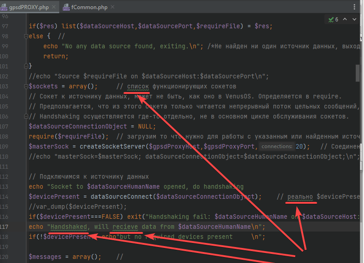Click the PHP file icon on fCommon.php tab

[66, 7]
